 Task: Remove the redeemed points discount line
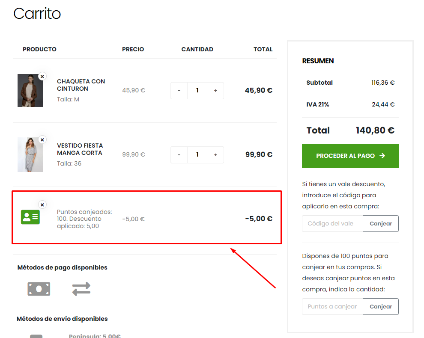tap(42, 205)
